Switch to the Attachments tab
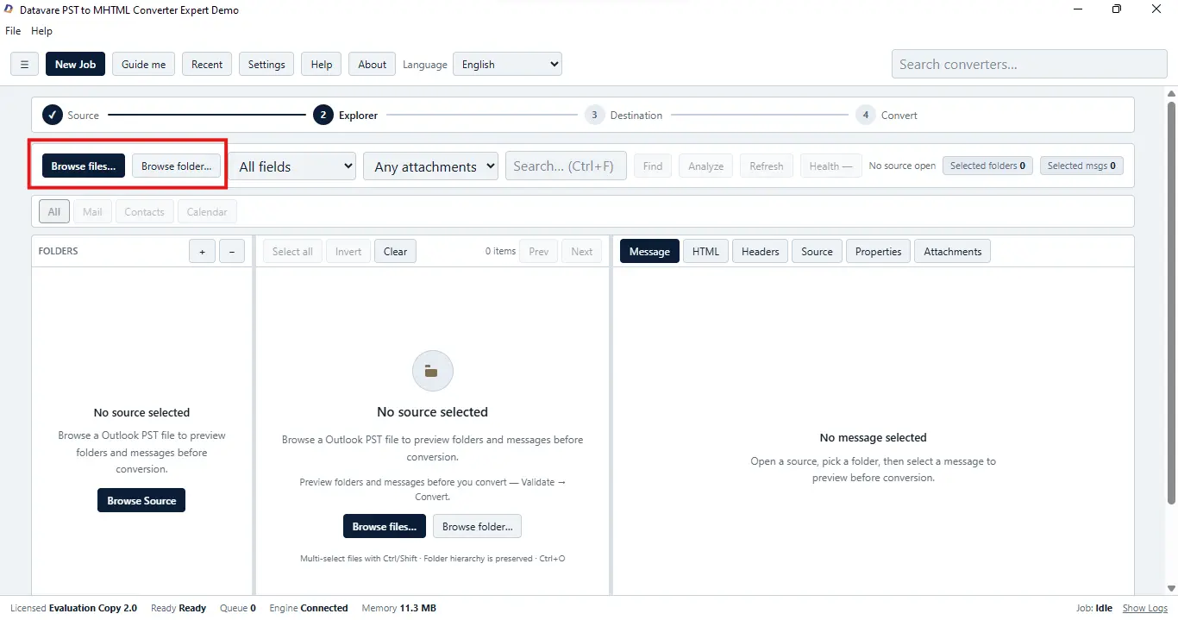The height and width of the screenshot is (620, 1178). click(952, 251)
